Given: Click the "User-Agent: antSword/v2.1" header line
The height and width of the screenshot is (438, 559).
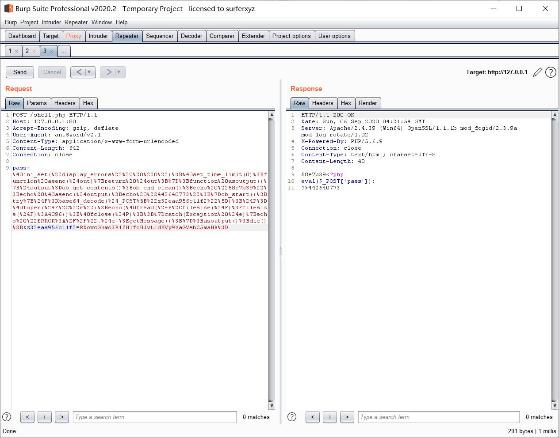Looking at the screenshot, I should 57,135.
